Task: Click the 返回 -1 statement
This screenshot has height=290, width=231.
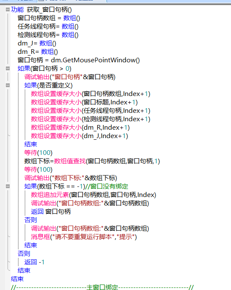Action: coord(34,262)
